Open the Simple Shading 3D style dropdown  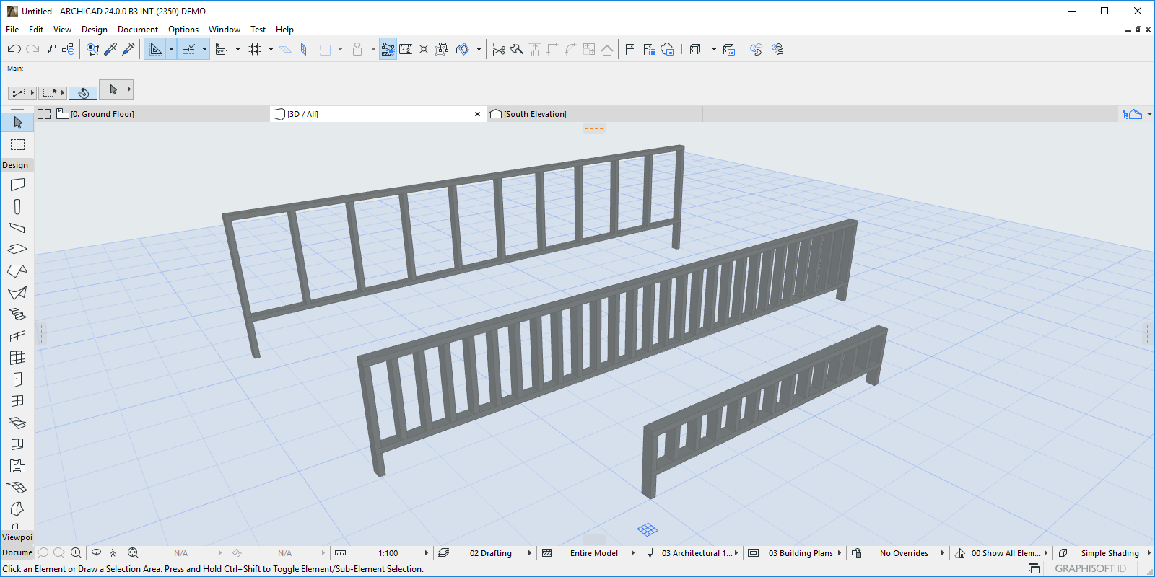(x=1148, y=553)
